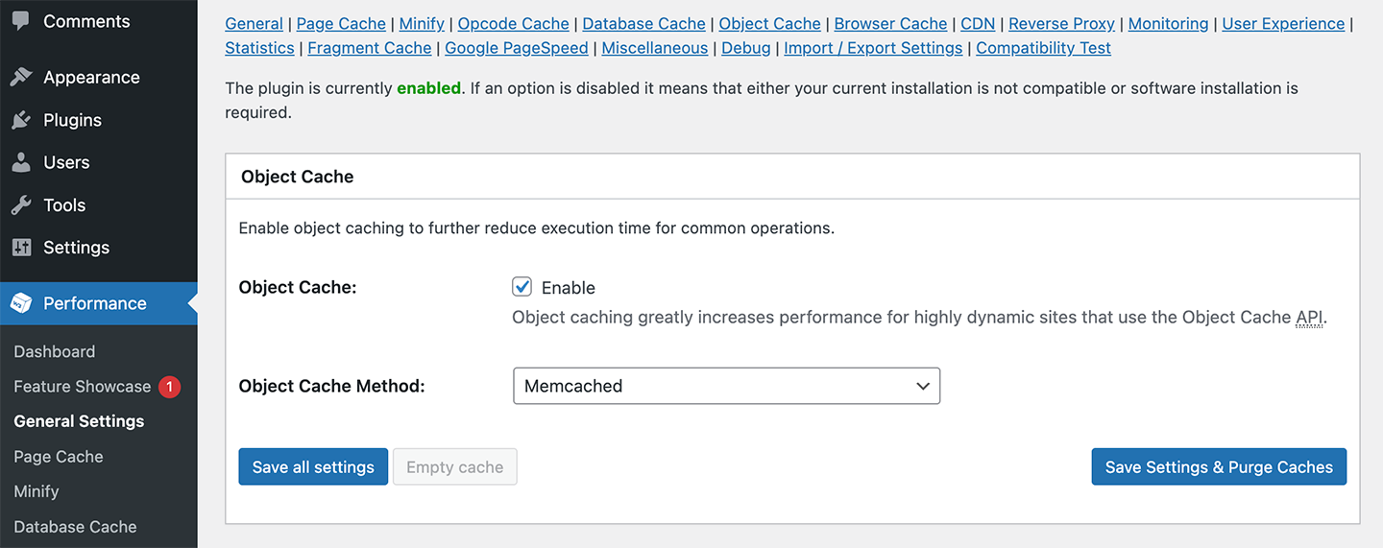Click the Comments speech bubble icon
This screenshot has height=548, width=1383.
point(21,20)
